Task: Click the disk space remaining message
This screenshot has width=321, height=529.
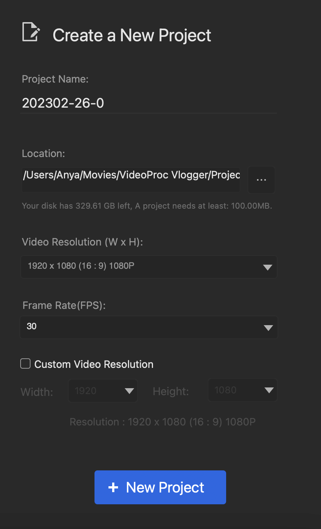Action: [x=147, y=206]
